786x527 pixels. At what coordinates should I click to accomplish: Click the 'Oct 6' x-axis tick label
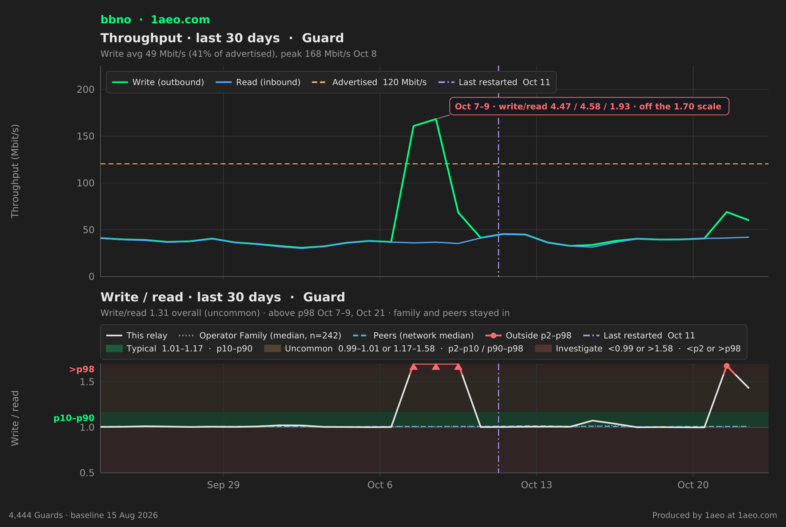pyautogui.click(x=380, y=485)
